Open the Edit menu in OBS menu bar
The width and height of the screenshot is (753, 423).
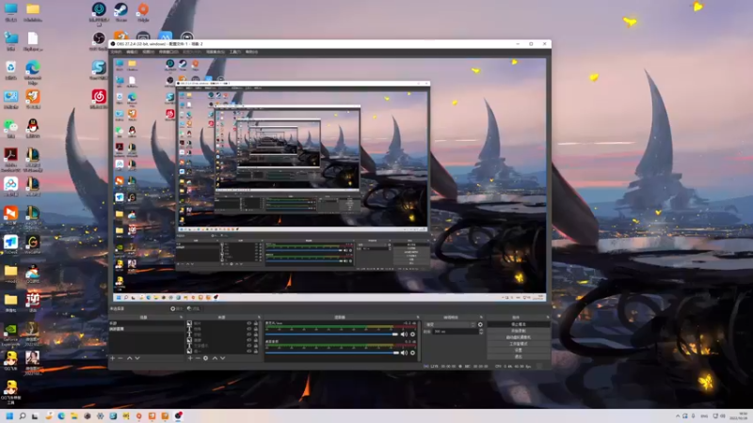click(132, 52)
